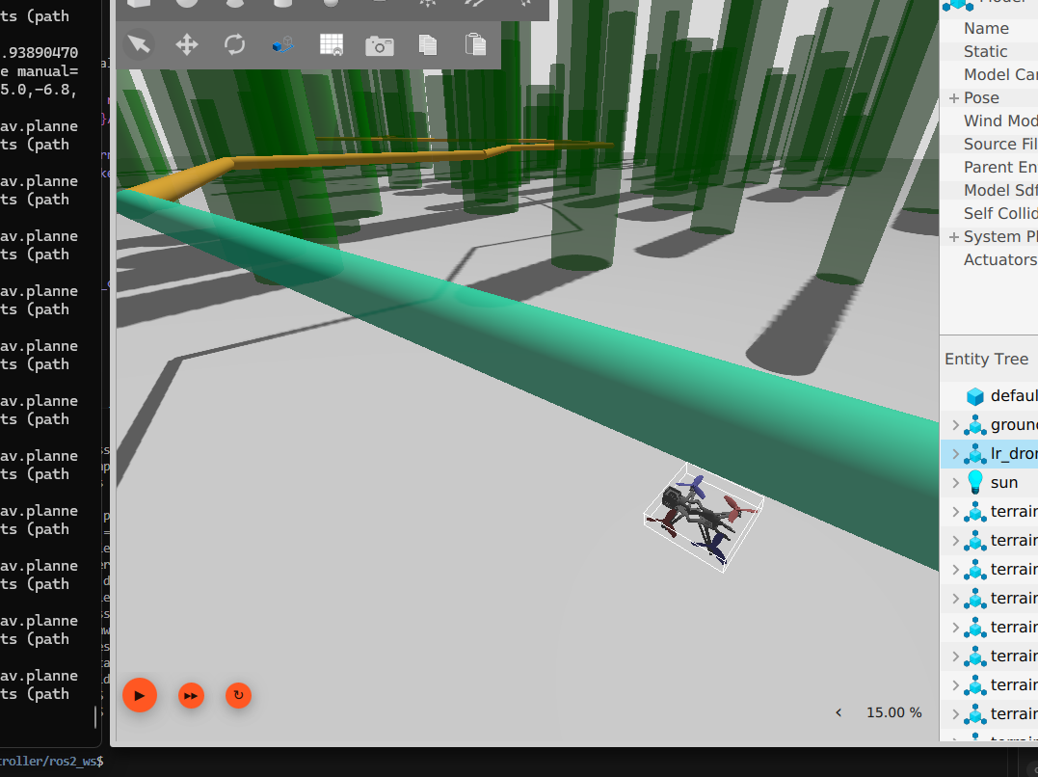
Task: Add a point light from the toolbar
Action: pyautogui.click(x=427, y=6)
